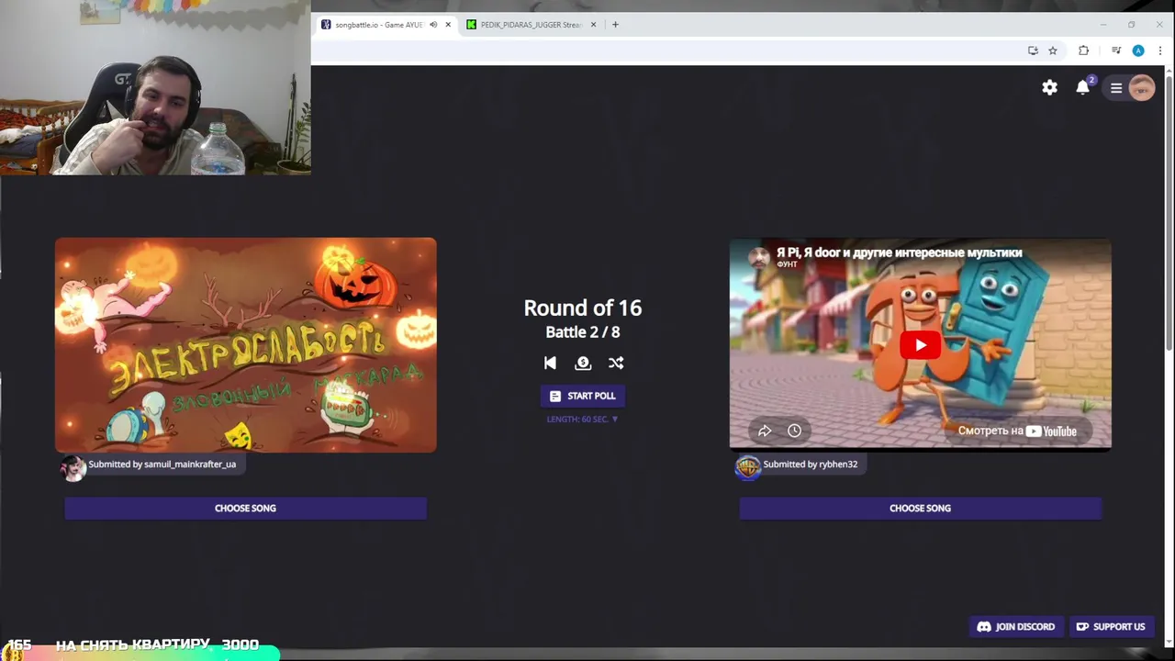Screen dimensions: 1175x661
Task: Click the Battle 2 / 8 text
Action: coord(582,332)
